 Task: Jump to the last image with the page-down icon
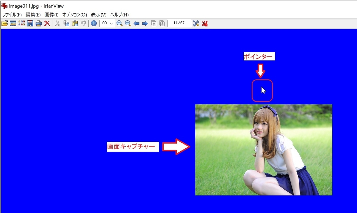click(x=162, y=23)
